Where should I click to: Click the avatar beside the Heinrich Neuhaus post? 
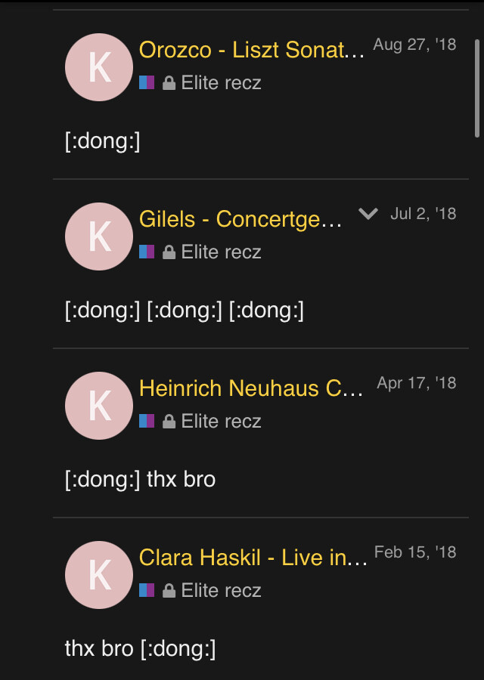(99, 406)
